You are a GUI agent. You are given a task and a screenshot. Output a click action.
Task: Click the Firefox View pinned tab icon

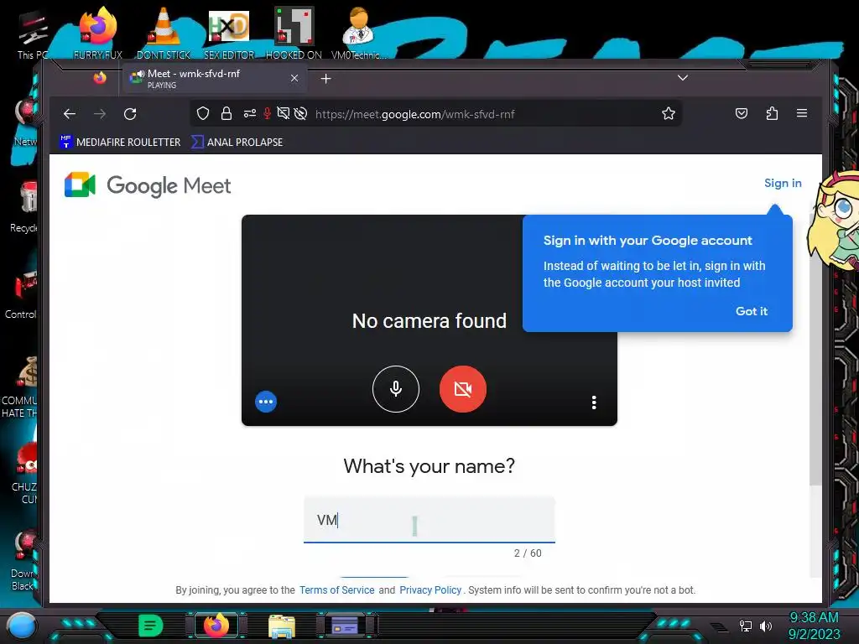coord(100,78)
